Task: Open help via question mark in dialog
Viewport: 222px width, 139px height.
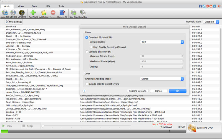Action: [x=84, y=91]
